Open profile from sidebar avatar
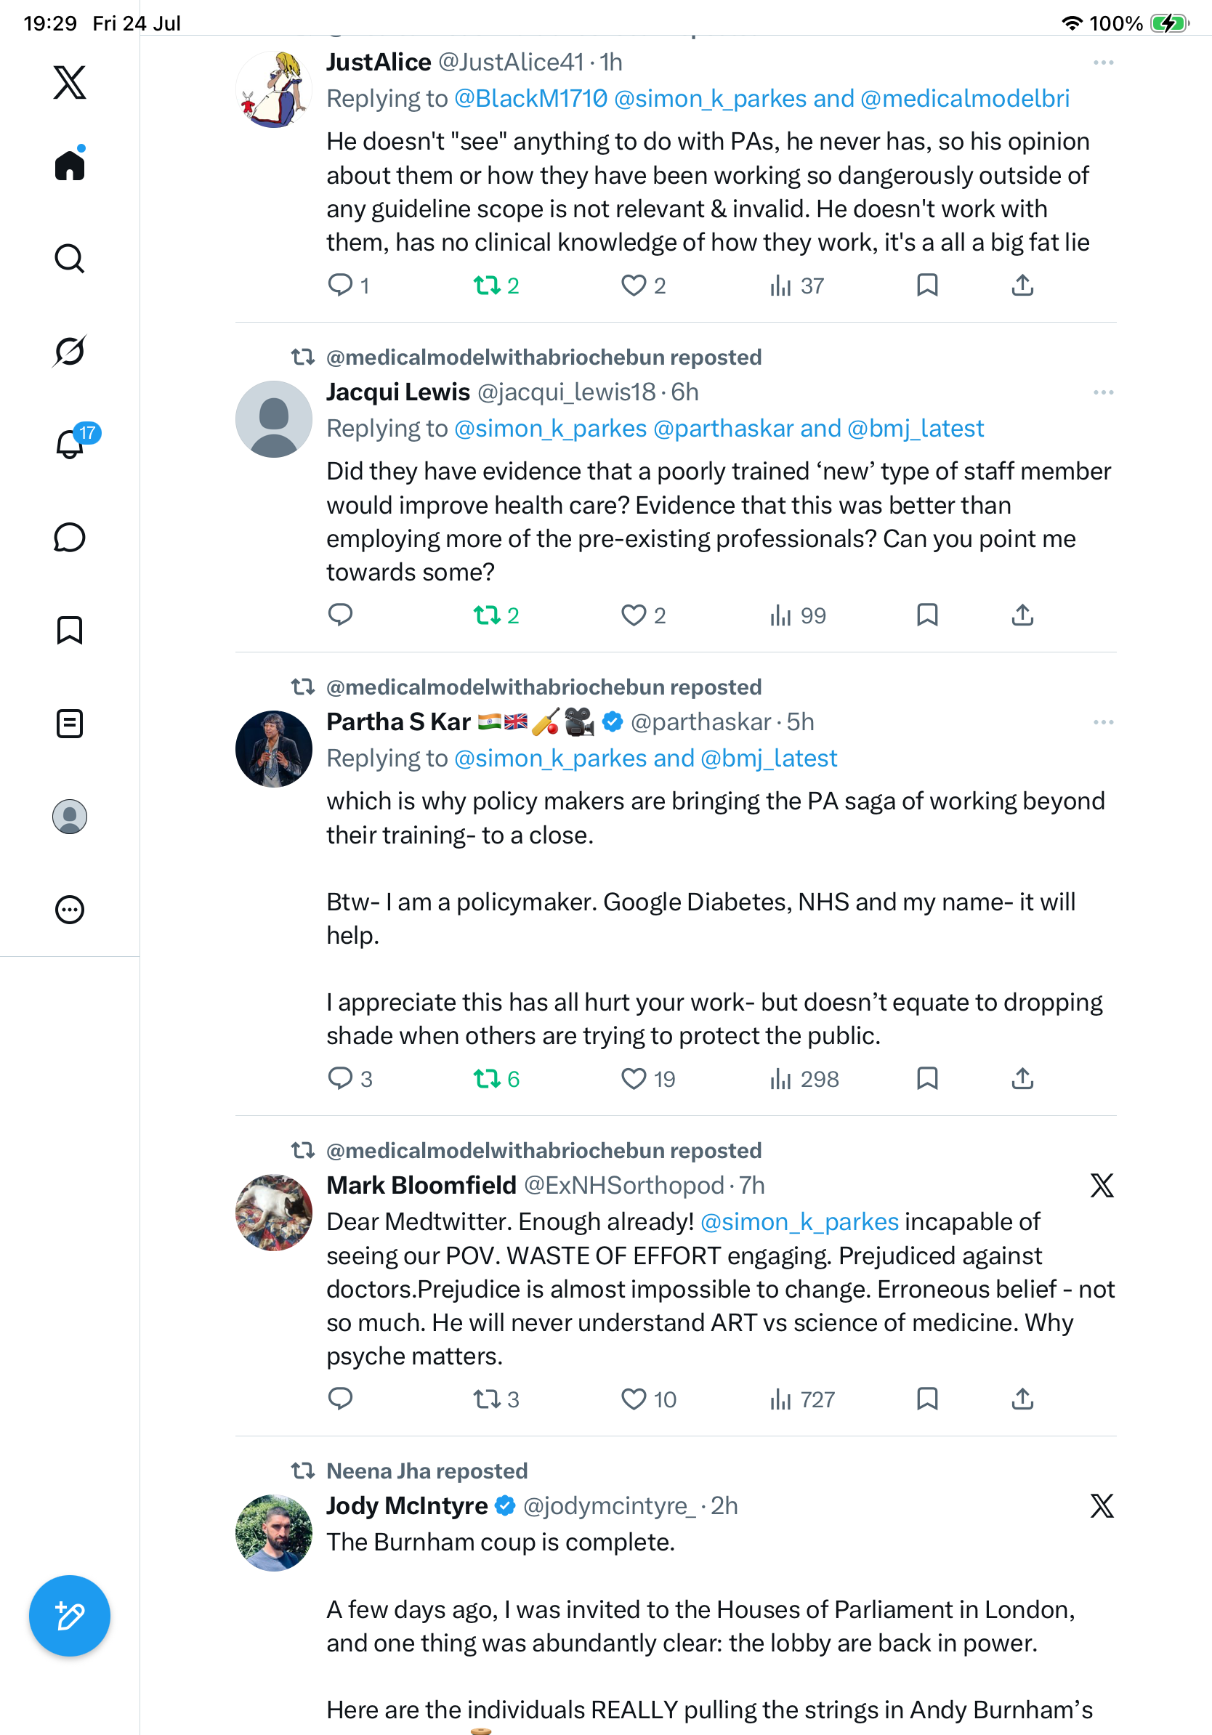The image size is (1212, 1735). pos(70,816)
